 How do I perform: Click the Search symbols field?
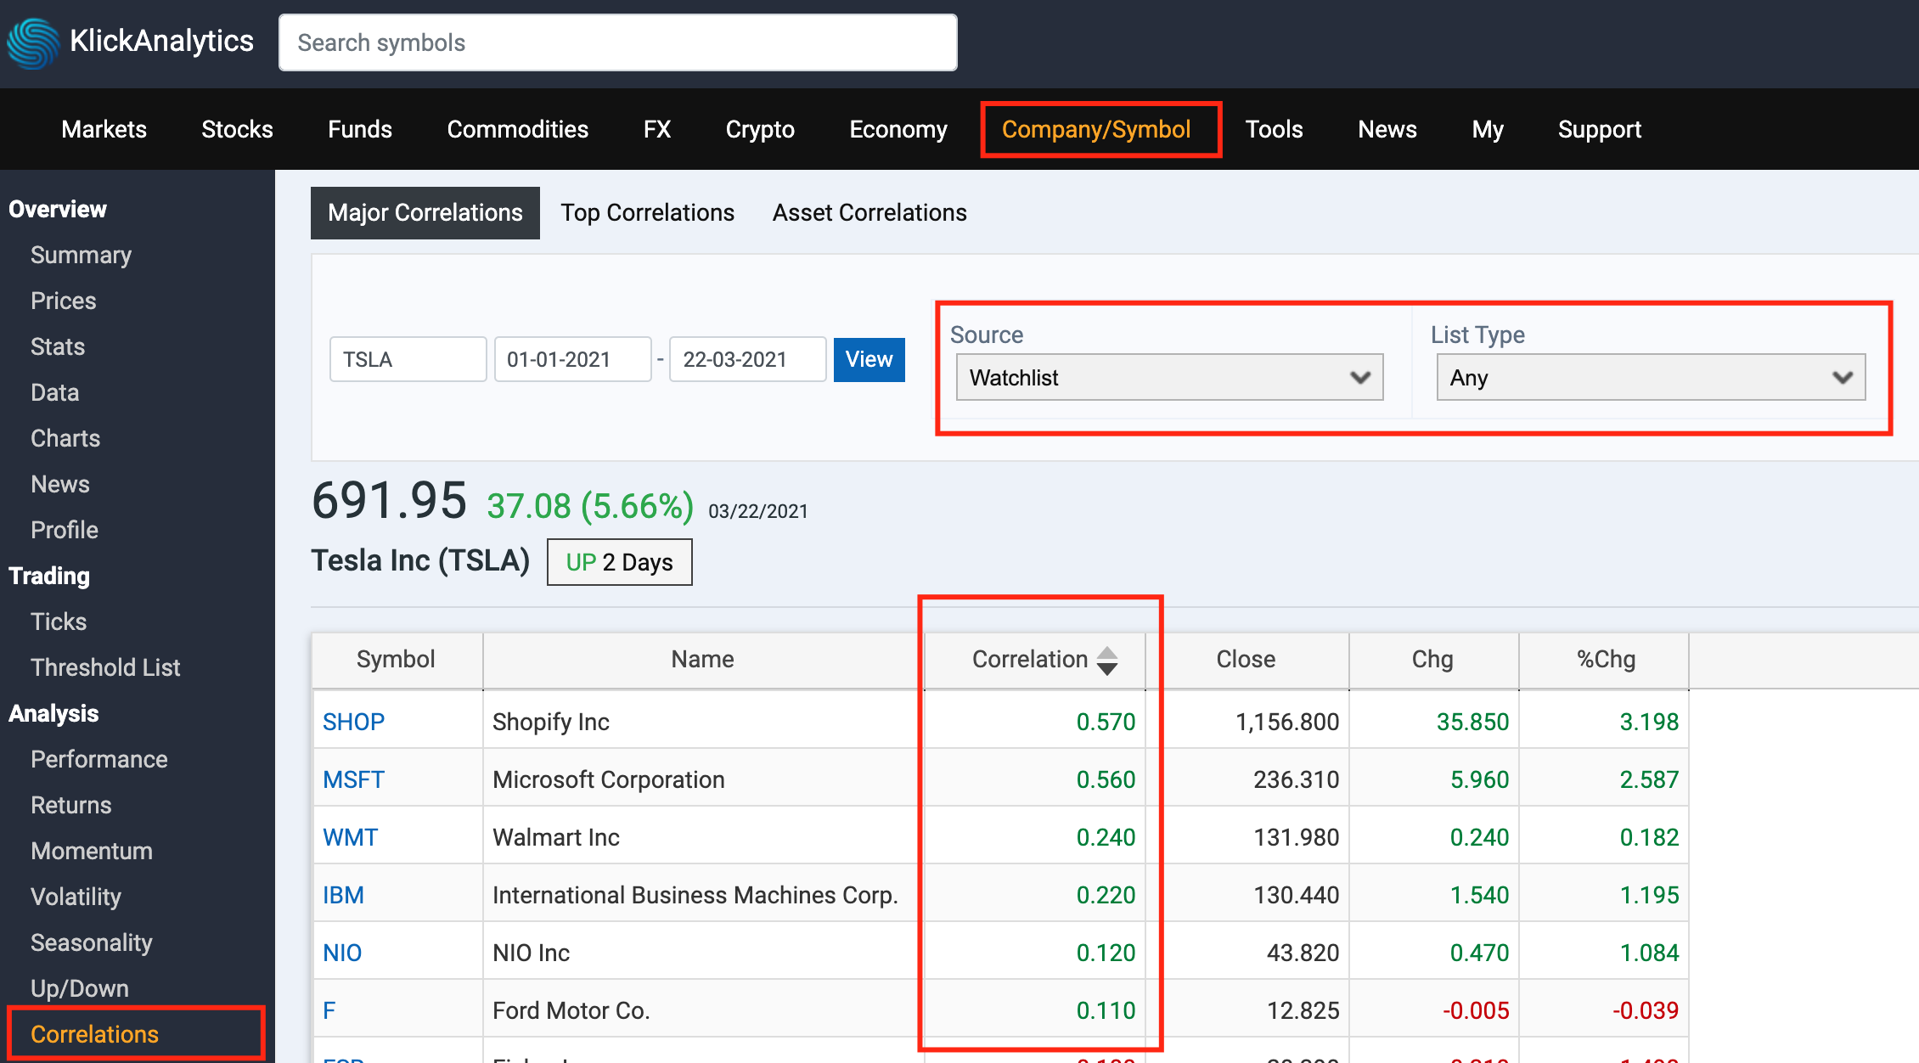click(x=618, y=42)
